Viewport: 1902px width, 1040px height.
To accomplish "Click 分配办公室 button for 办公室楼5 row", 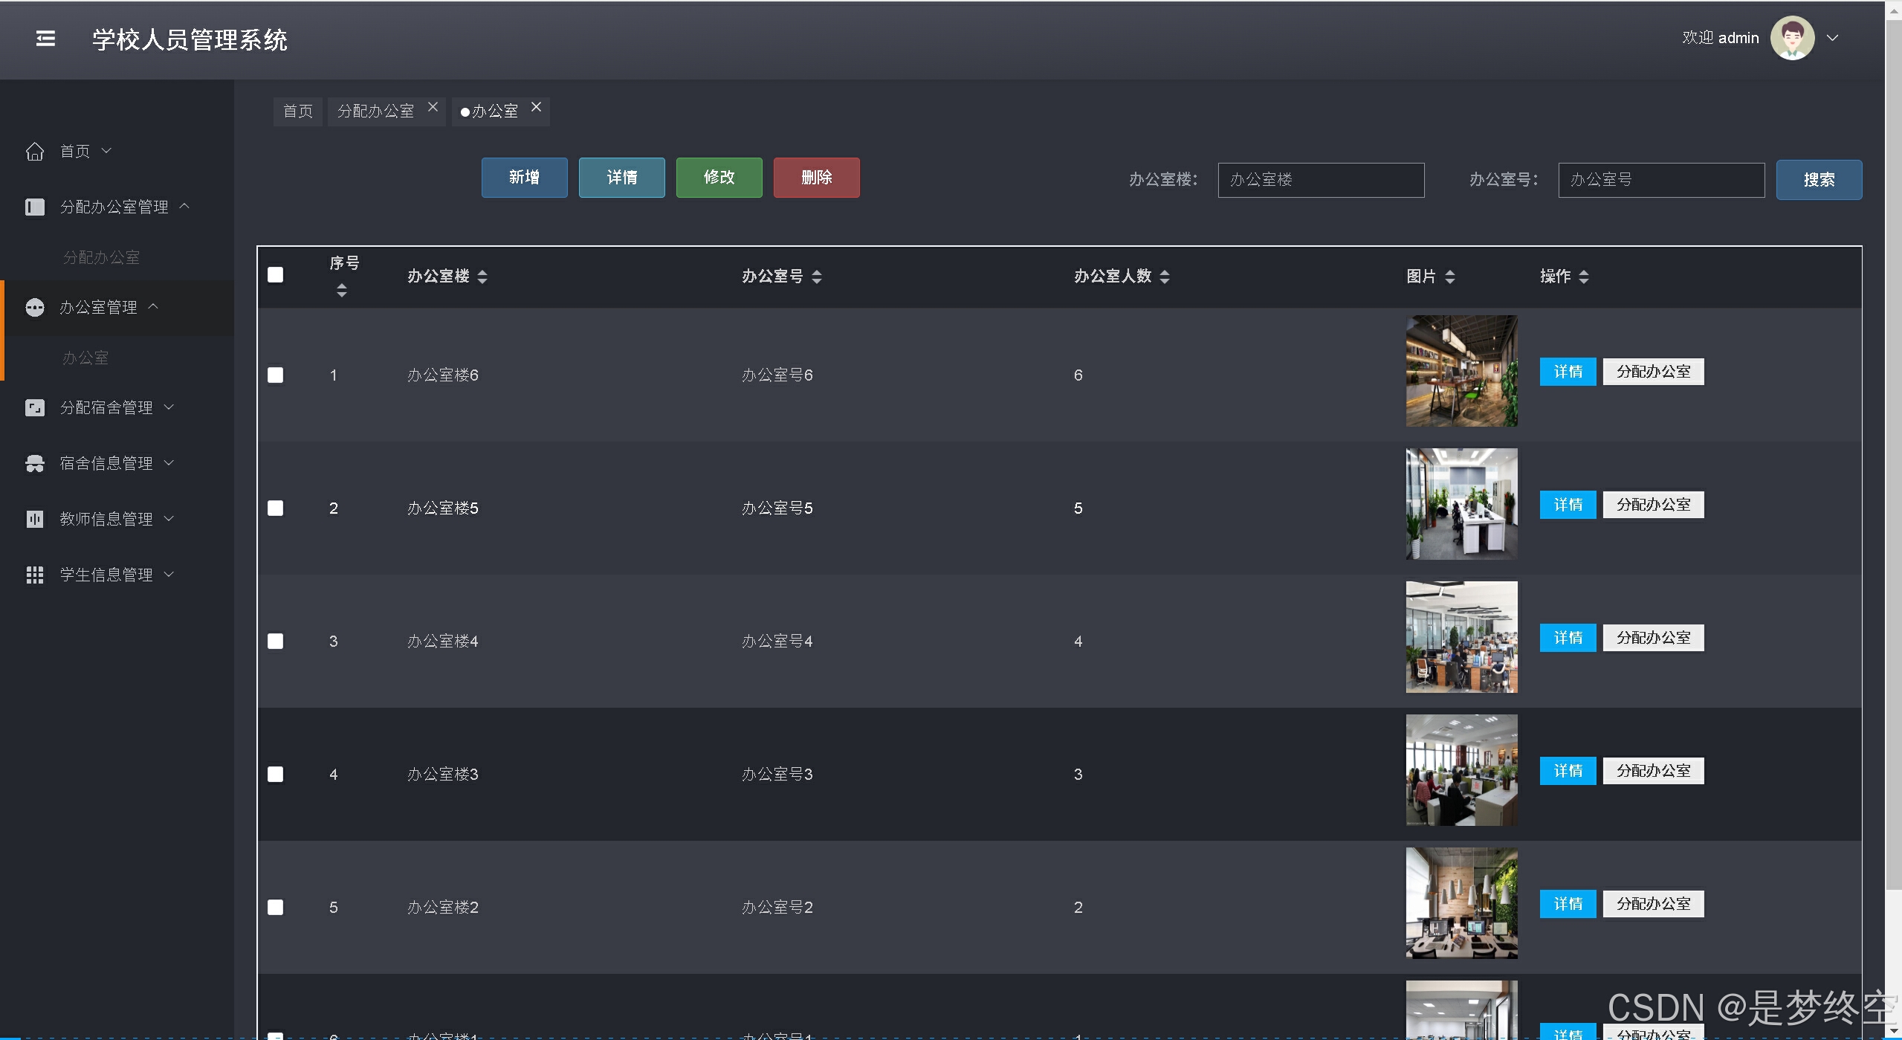I will [x=1653, y=505].
